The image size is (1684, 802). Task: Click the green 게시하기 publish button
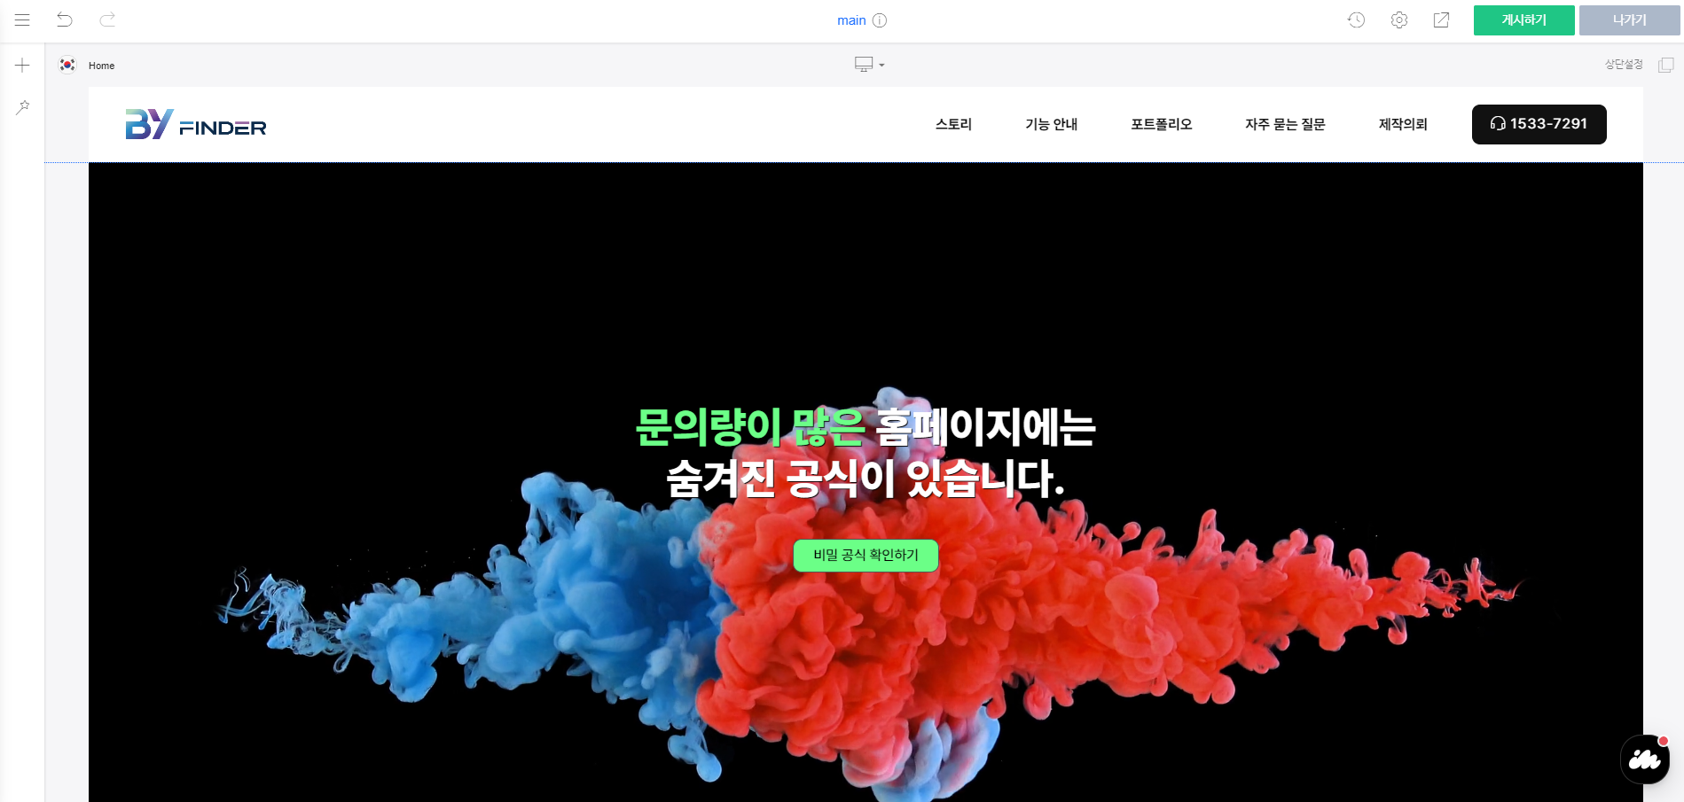click(1524, 20)
